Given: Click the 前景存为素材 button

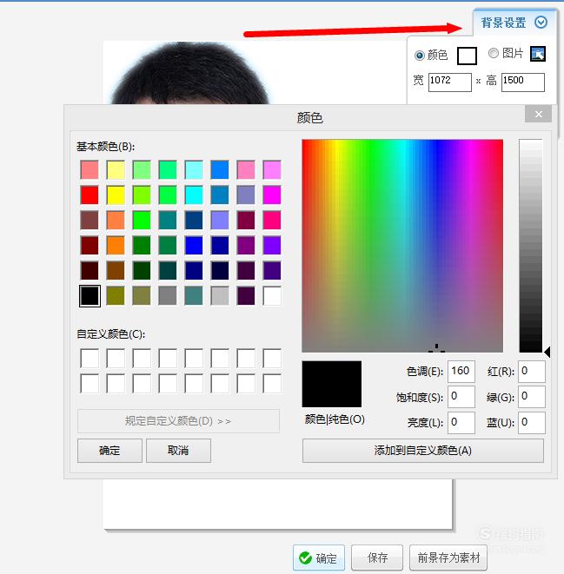Looking at the screenshot, I should click(448, 558).
